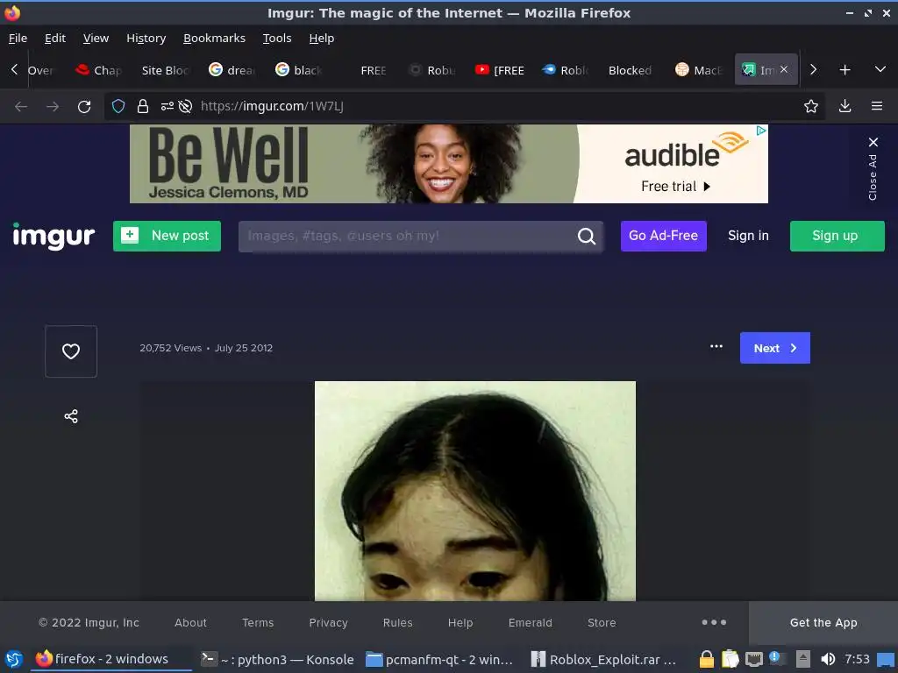Switch to the Blocked tab
The image size is (898, 673).
pyautogui.click(x=630, y=70)
